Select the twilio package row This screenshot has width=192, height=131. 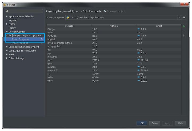coord(114,77)
